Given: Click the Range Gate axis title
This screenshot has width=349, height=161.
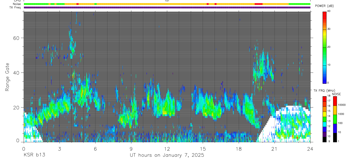Looking at the screenshot, I should 7,77.
